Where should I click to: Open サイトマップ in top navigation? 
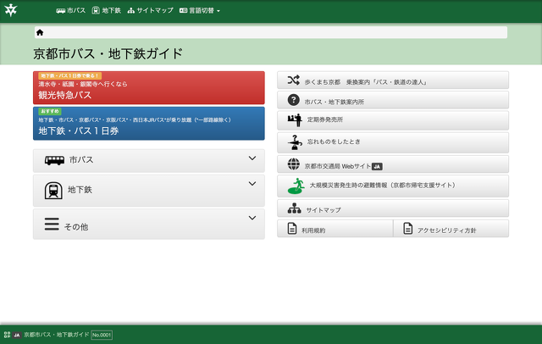click(x=151, y=11)
